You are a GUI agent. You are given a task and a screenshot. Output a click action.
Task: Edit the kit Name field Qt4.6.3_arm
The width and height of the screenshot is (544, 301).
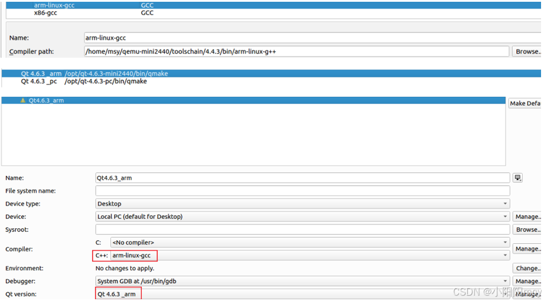(x=302, y=178)
